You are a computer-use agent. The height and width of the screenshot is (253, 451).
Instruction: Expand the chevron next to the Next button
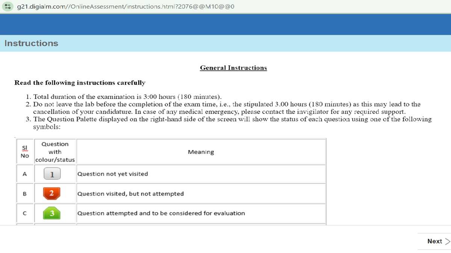pyautogui.click(x=447, y=241)
